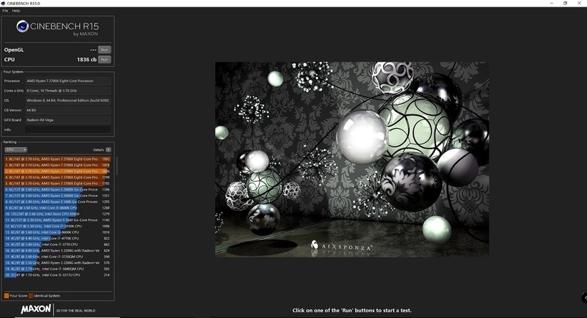Click the orange Your Score legend swatch

pos(7,295)
